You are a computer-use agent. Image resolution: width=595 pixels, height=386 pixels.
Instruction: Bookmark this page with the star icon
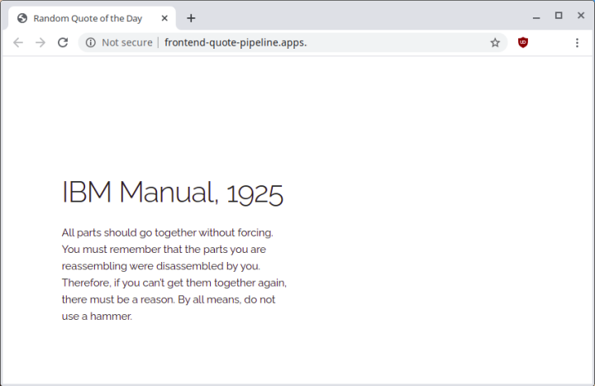(x=495, y=42)
